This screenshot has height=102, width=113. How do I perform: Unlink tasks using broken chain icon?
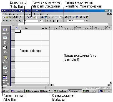53,17
